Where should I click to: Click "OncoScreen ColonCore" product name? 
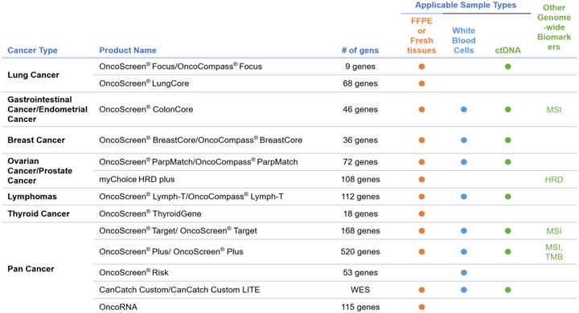(146, 109)
